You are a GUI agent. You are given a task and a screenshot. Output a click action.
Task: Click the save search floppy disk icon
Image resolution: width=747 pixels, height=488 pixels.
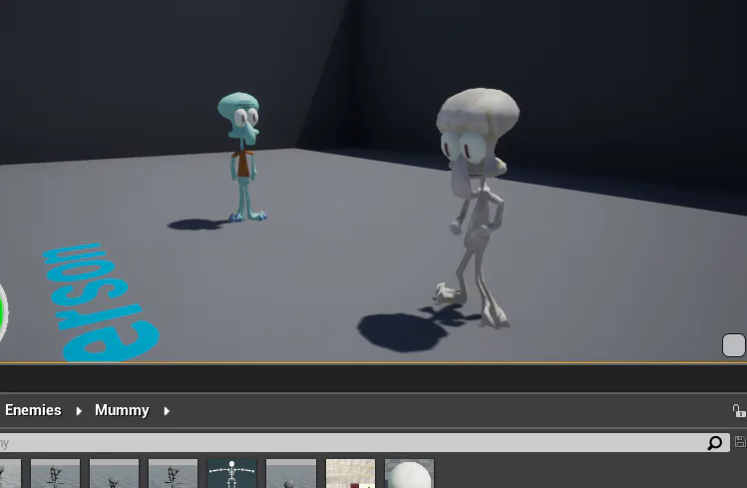tap(740, 442)
